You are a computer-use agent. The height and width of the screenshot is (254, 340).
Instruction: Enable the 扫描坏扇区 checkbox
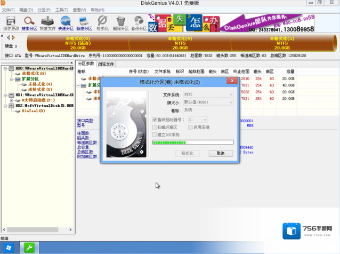click(155, 128)
